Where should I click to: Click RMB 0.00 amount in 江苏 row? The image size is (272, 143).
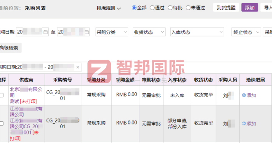(127, 122)
